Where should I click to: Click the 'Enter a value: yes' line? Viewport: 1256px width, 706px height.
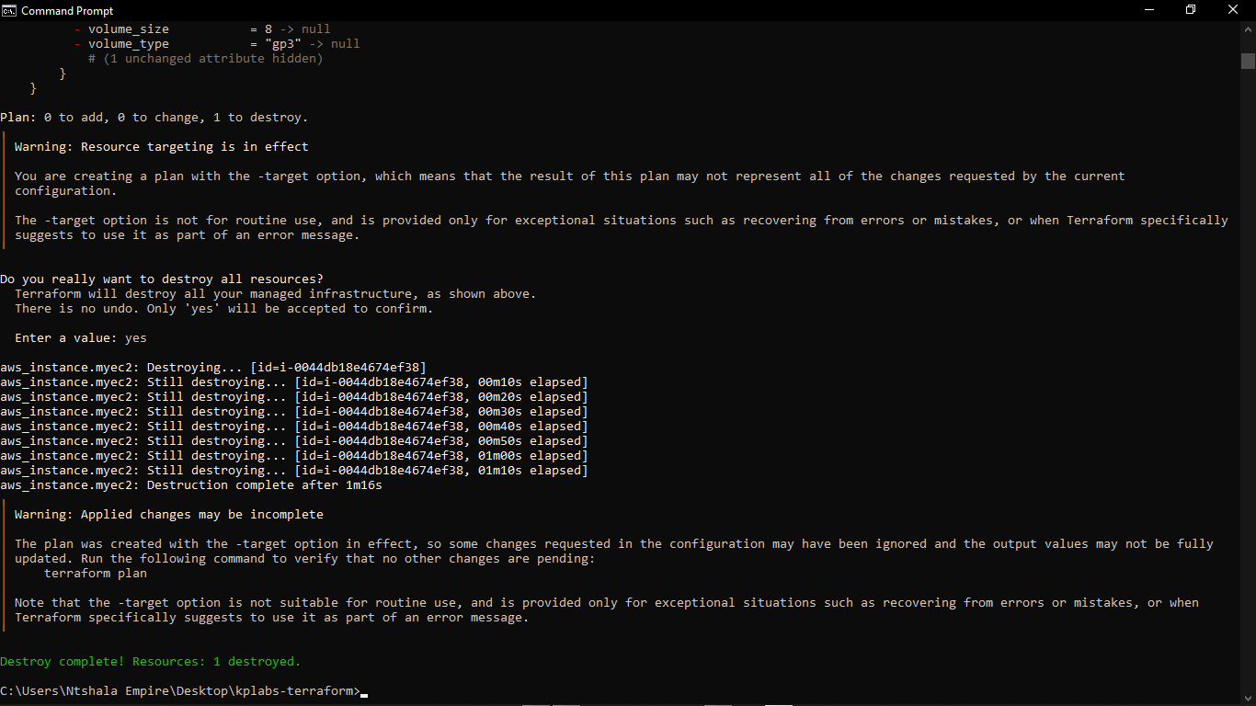pos(81,338)
